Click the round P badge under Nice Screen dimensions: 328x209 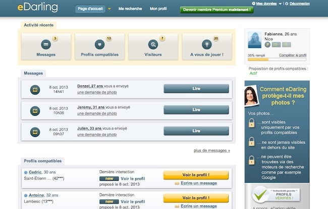click(x=267, y=44)
